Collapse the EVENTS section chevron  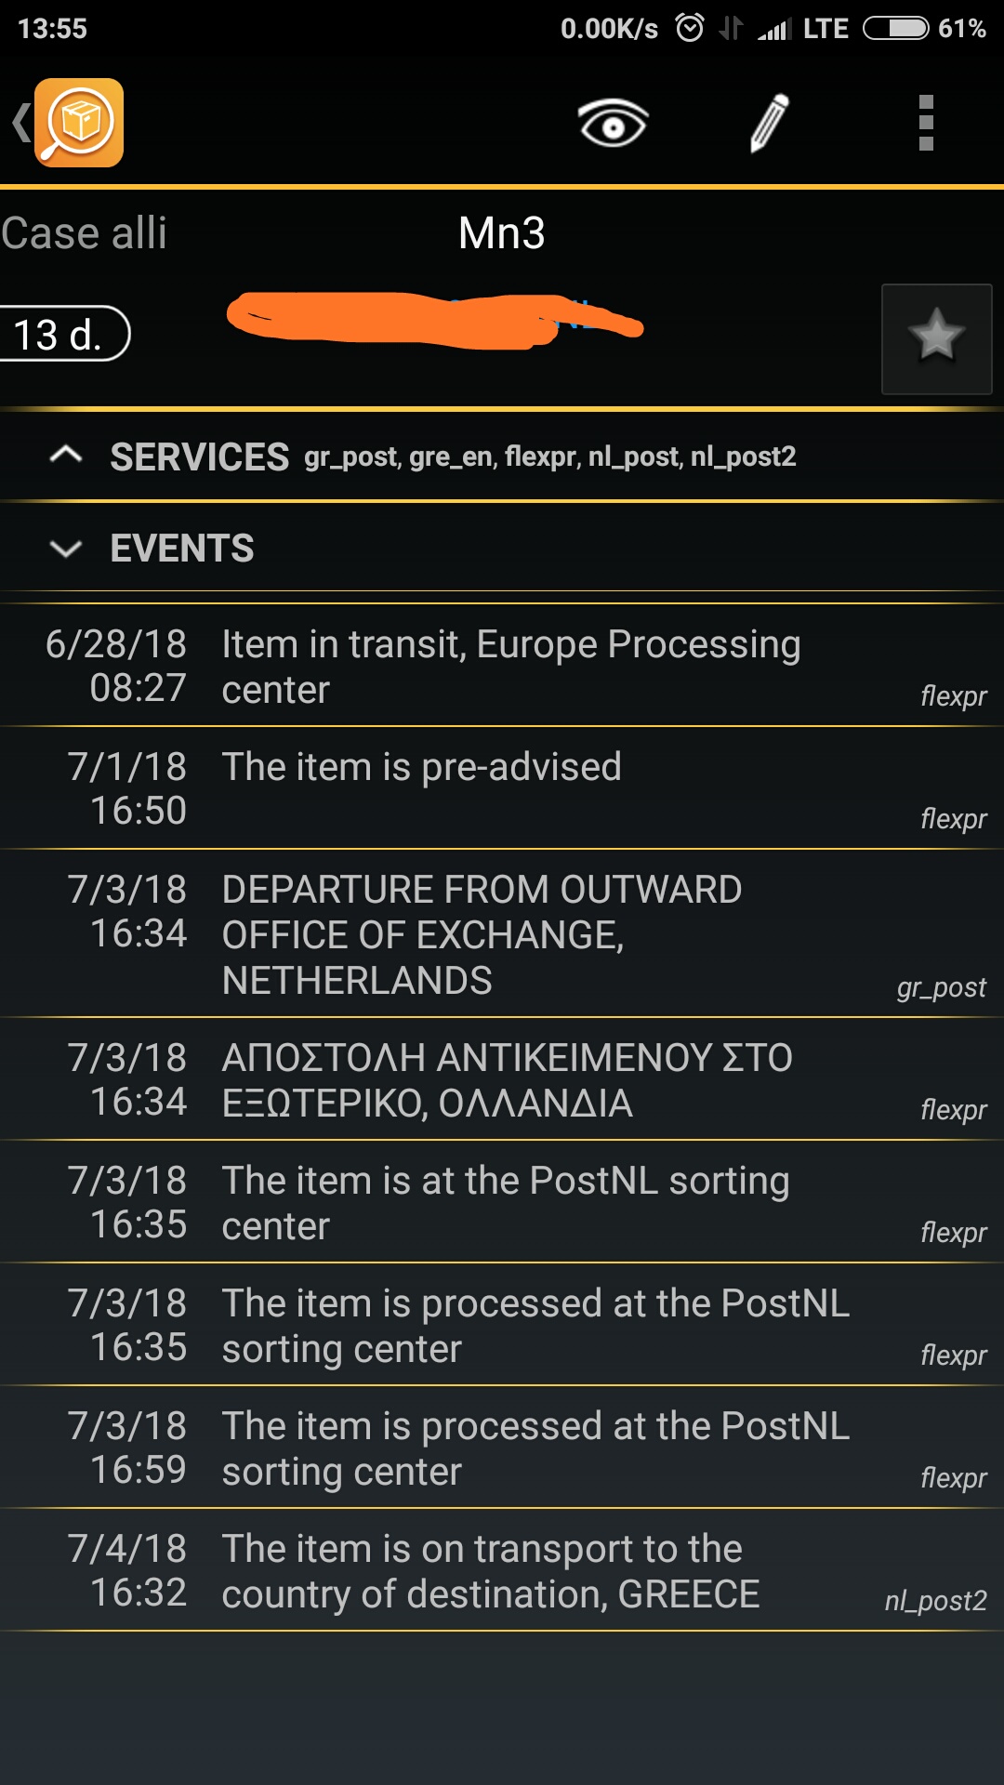click(x=66, y=549)
